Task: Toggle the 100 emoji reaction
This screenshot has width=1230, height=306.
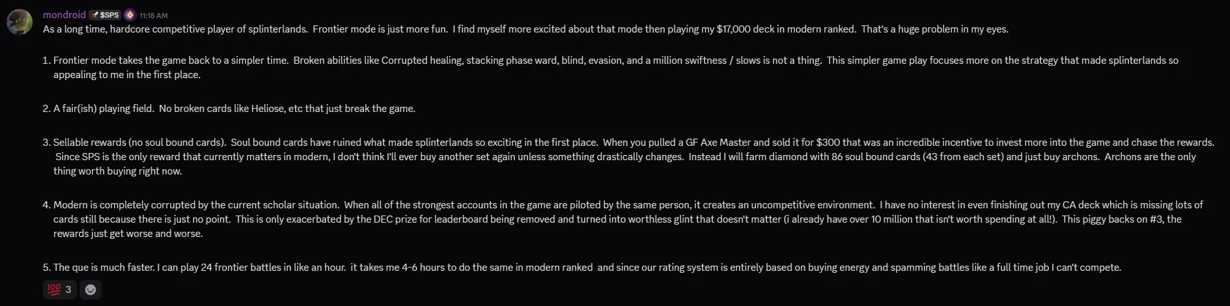Action: pyautogui.click(x=59, y=290)
